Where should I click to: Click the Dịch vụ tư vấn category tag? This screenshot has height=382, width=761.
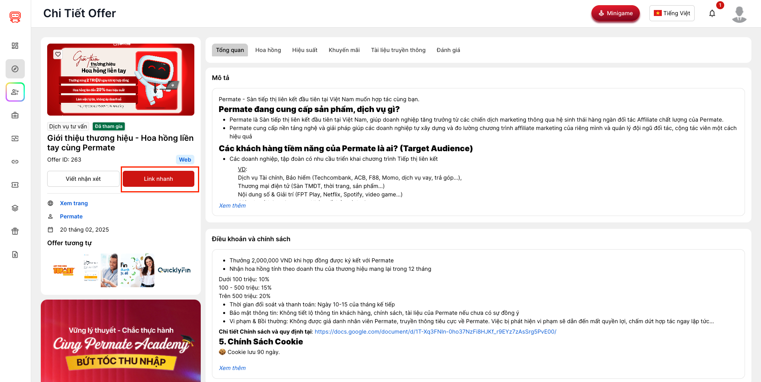pos(68,126)
